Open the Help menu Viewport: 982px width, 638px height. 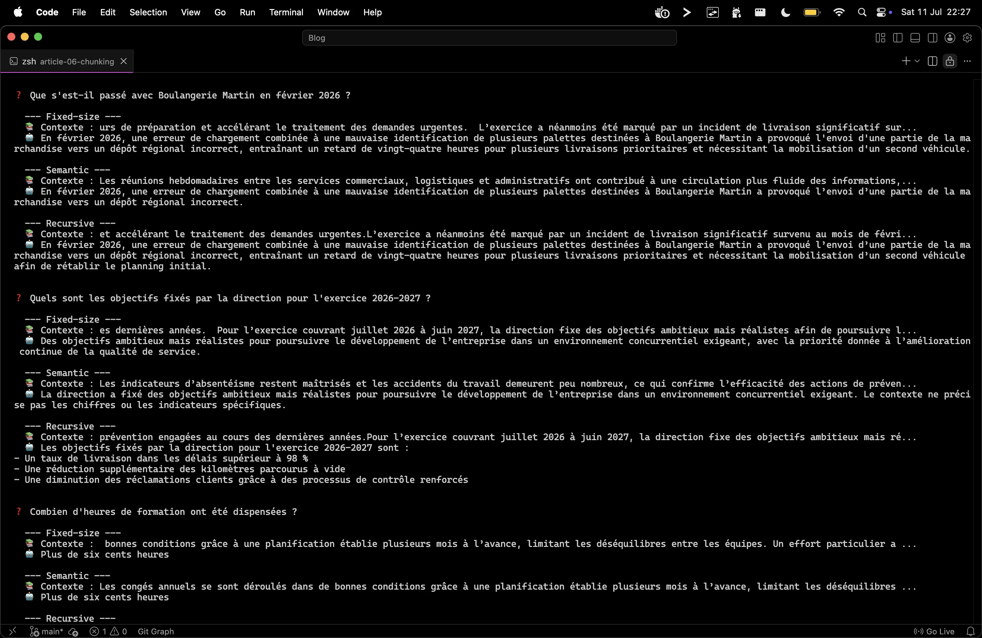click(x=372, y=12)
